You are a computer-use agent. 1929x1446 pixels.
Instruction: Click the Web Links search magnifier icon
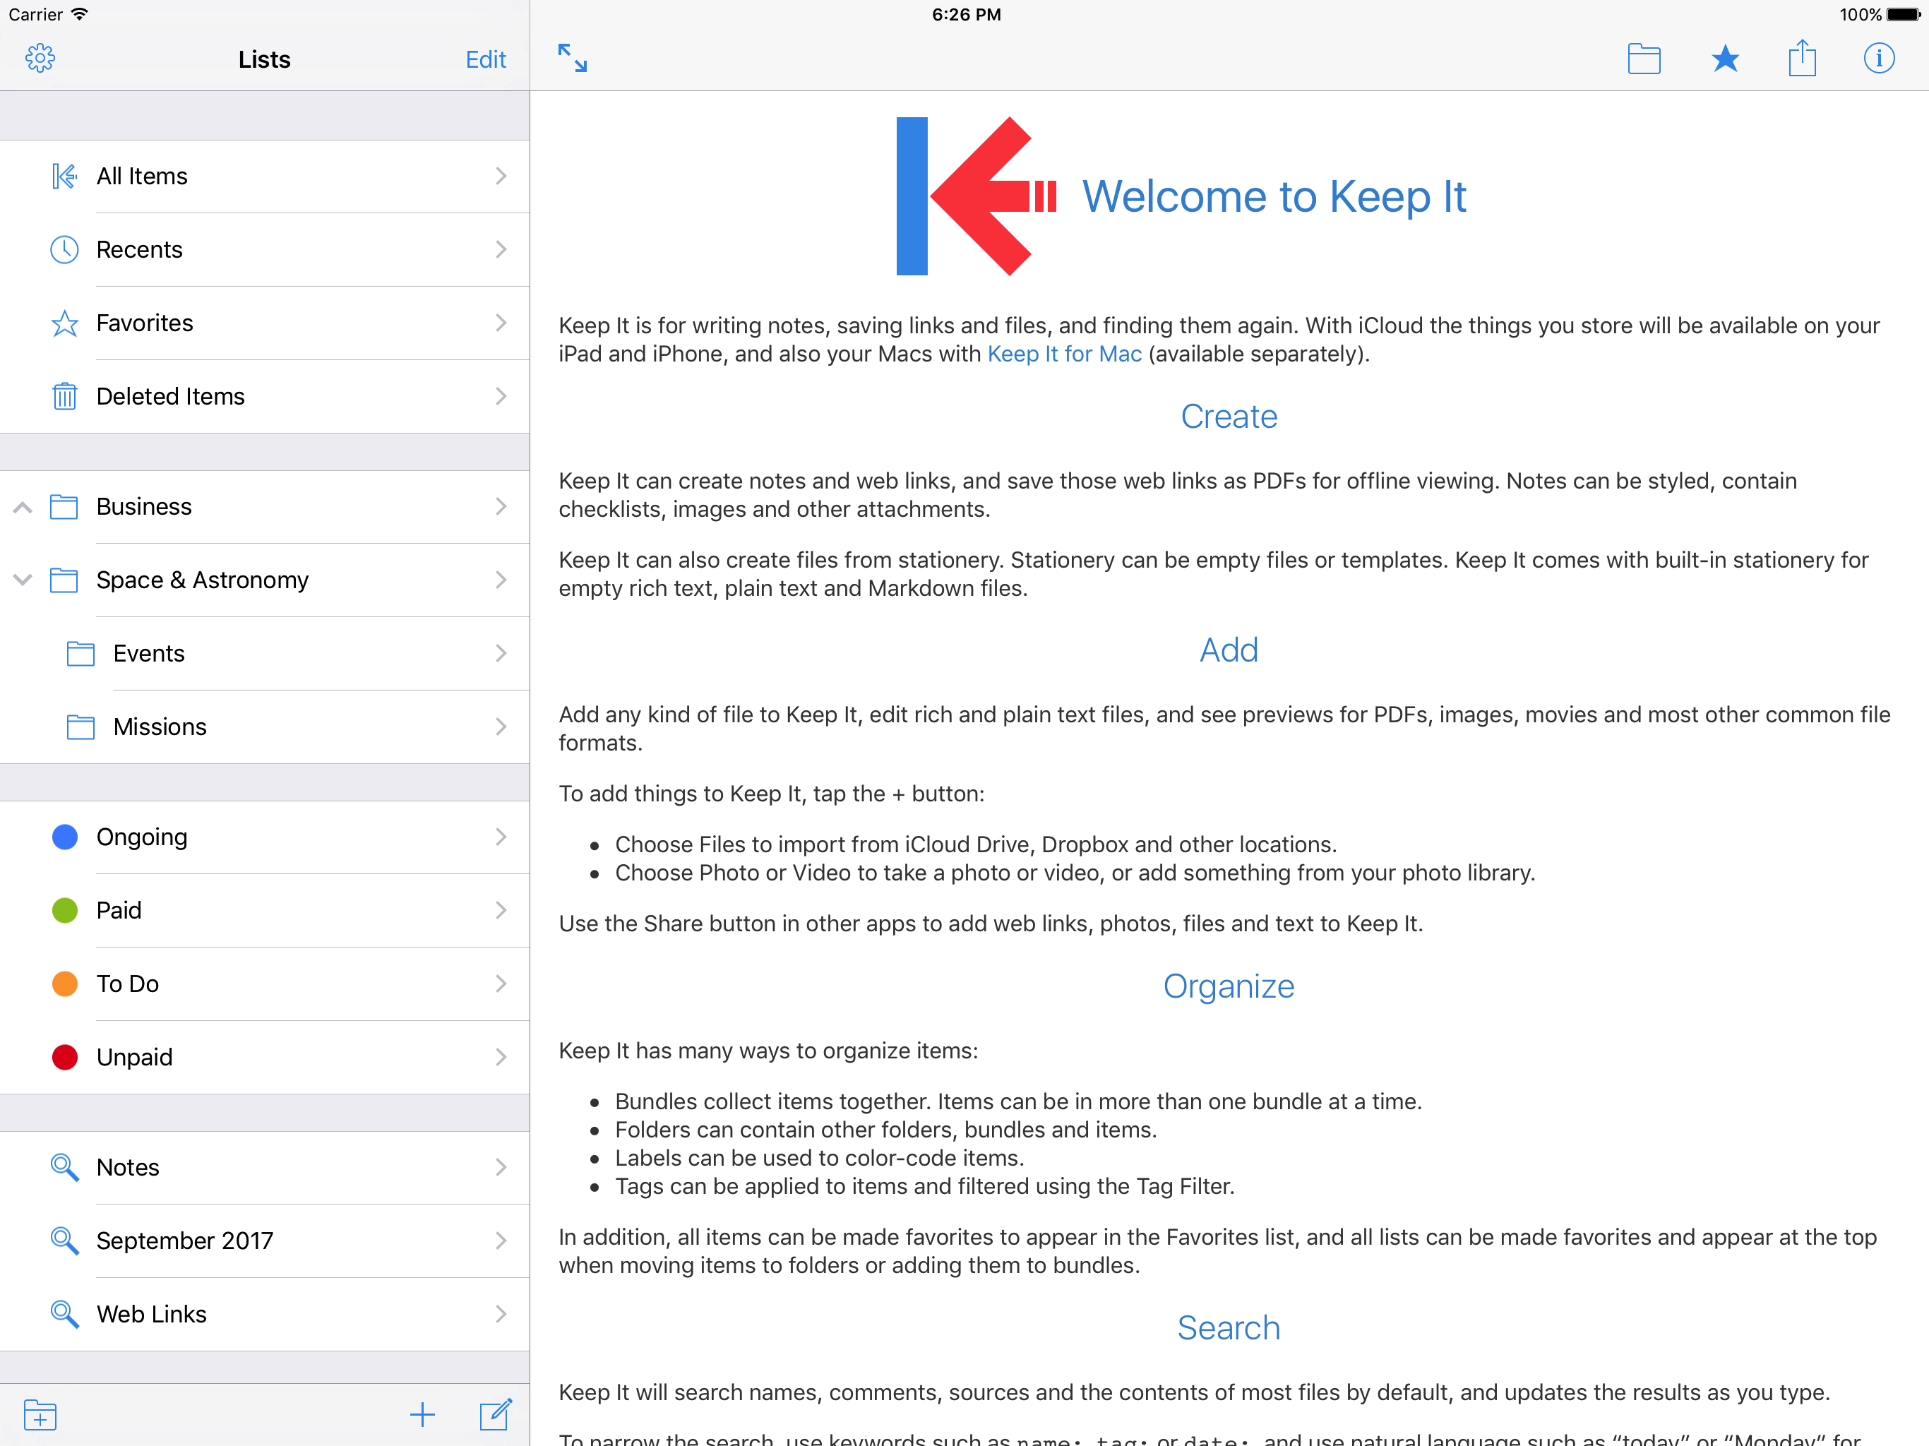click(64, 1313)
